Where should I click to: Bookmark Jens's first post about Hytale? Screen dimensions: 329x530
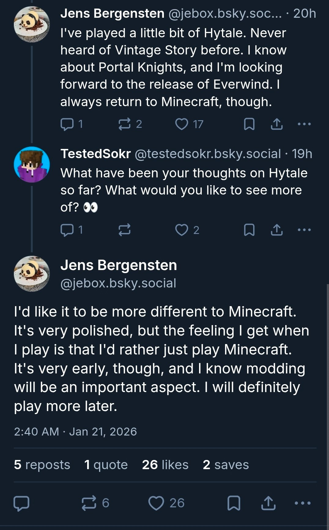(x=249, y=124)
